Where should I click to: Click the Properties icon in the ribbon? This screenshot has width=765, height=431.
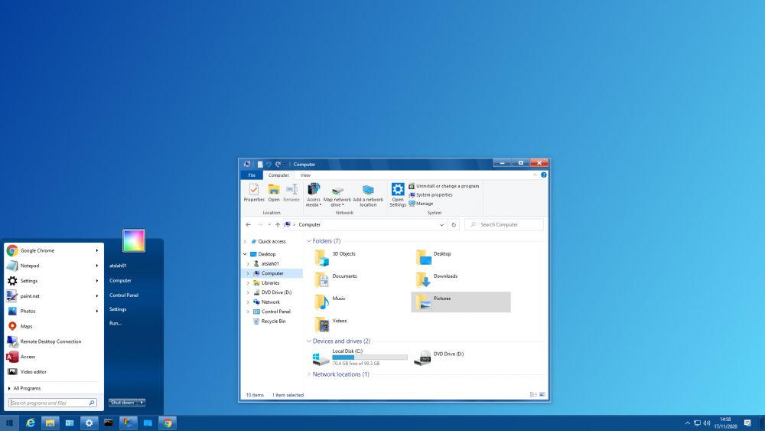pyautogui.click(x=253, y=190)
